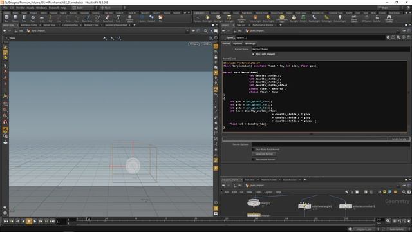Image resolution: width=412 pixels, height=232 pixels.
Task: Add a Portal Light from shelf
Action: coord(326,19)
